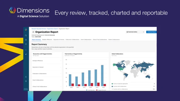Click the Report Summary section heading
The height and width of the screenshot is (101, 180).
39,44
